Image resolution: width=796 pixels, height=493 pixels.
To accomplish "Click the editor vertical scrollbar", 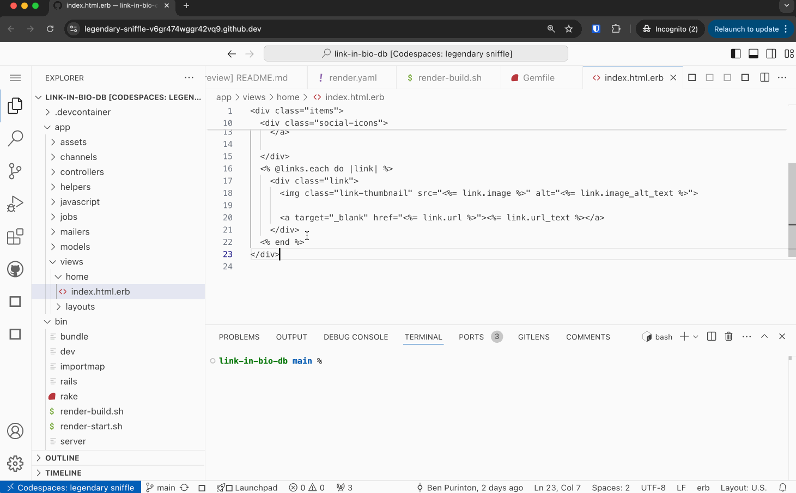I will (792, 209).
